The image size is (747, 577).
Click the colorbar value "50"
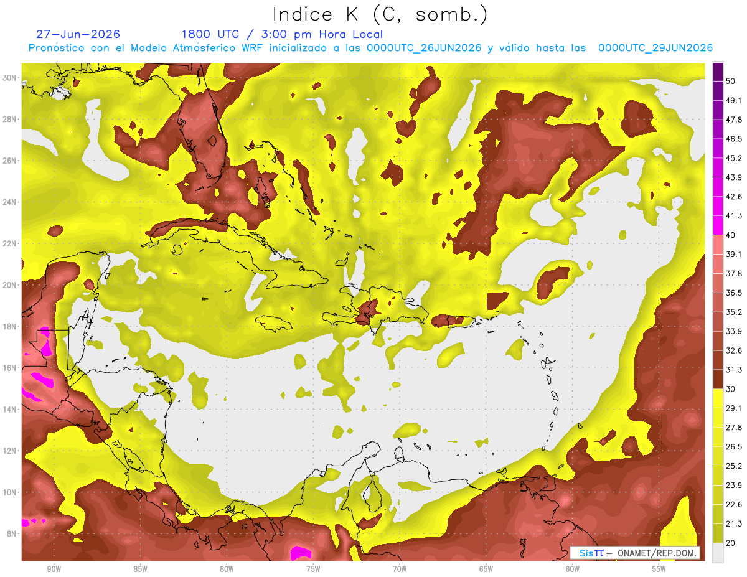(x=731, y=81)
